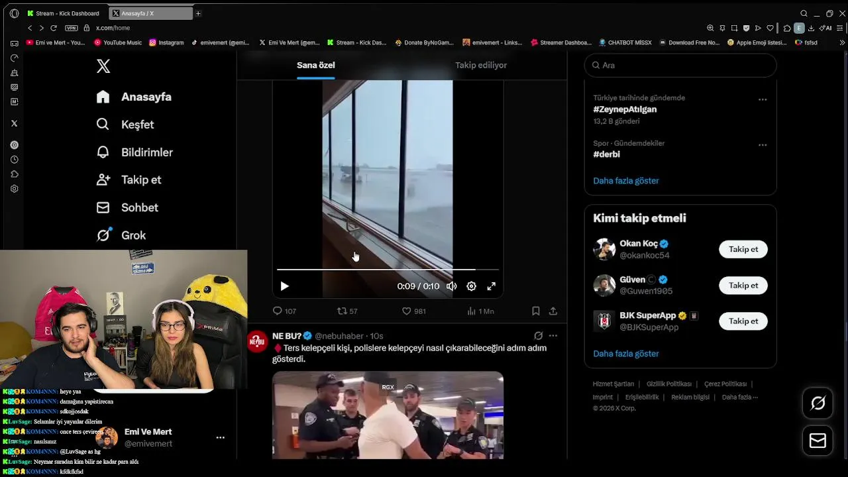Like the post with 981 likes
848x477 pixels.
click(x=413, y=311)
